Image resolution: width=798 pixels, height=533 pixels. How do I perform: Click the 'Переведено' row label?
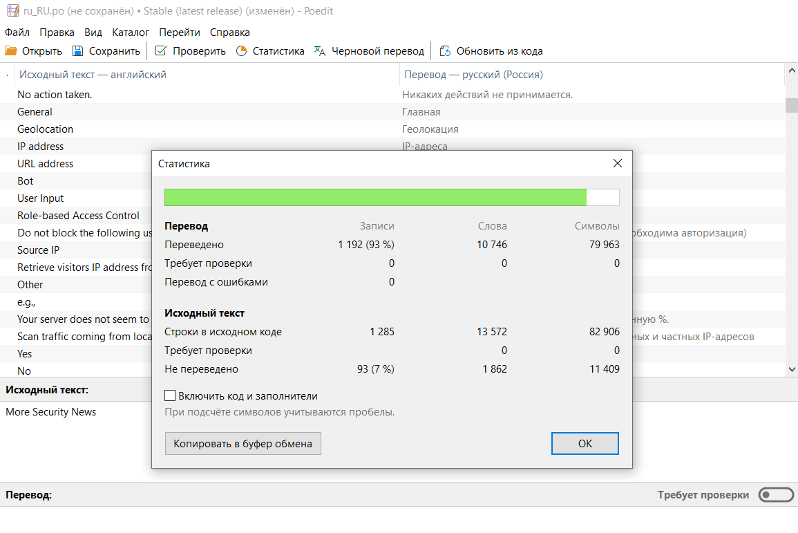(194, 244)
